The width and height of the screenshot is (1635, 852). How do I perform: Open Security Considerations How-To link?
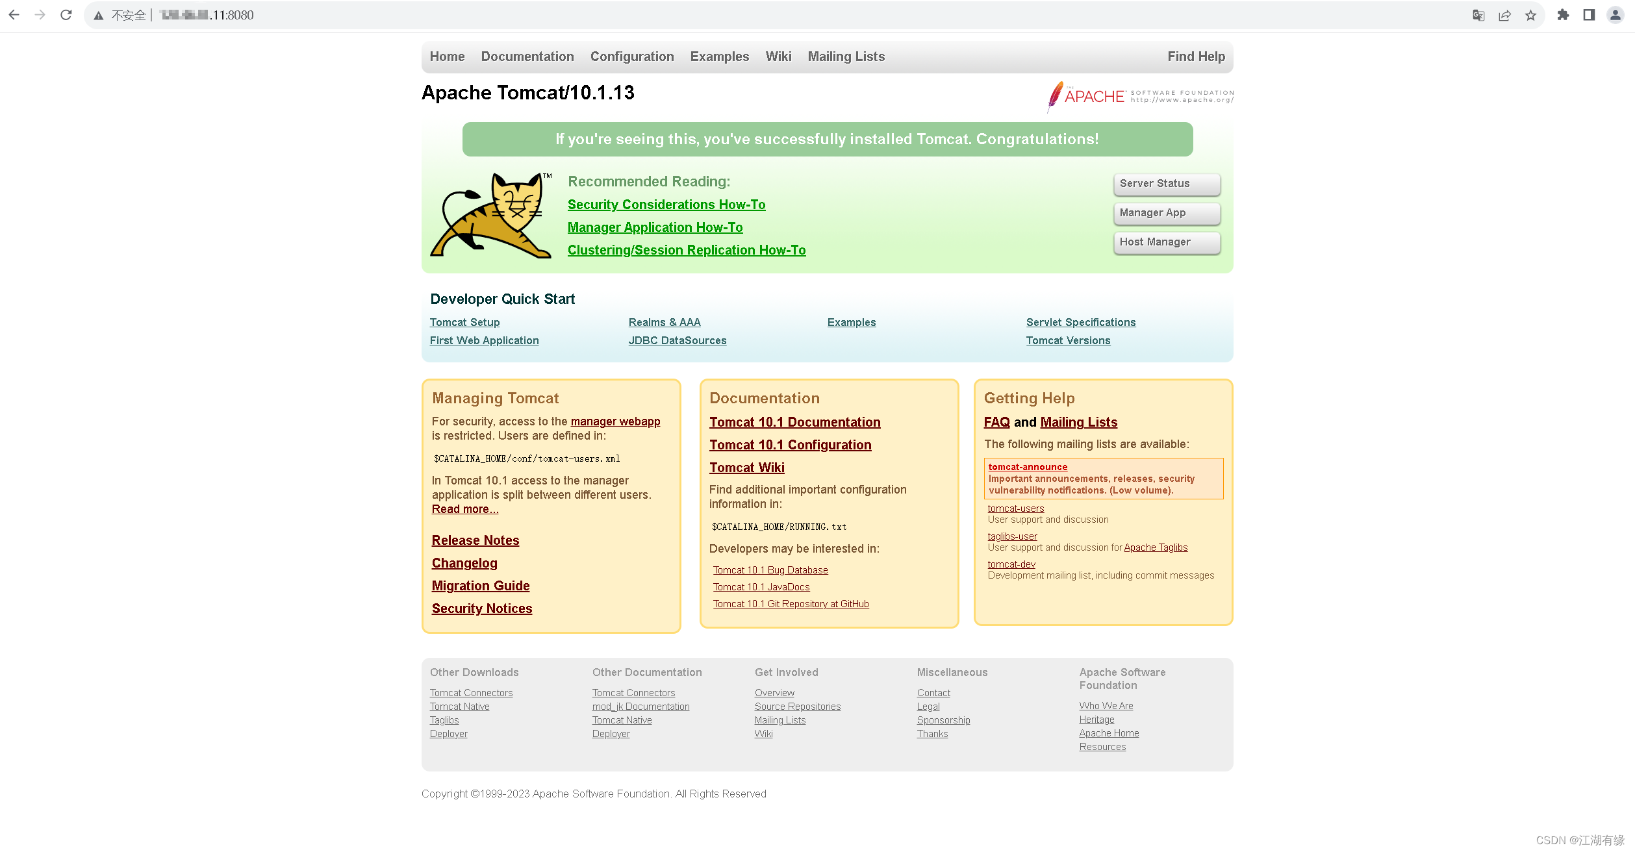click(666, 203)
